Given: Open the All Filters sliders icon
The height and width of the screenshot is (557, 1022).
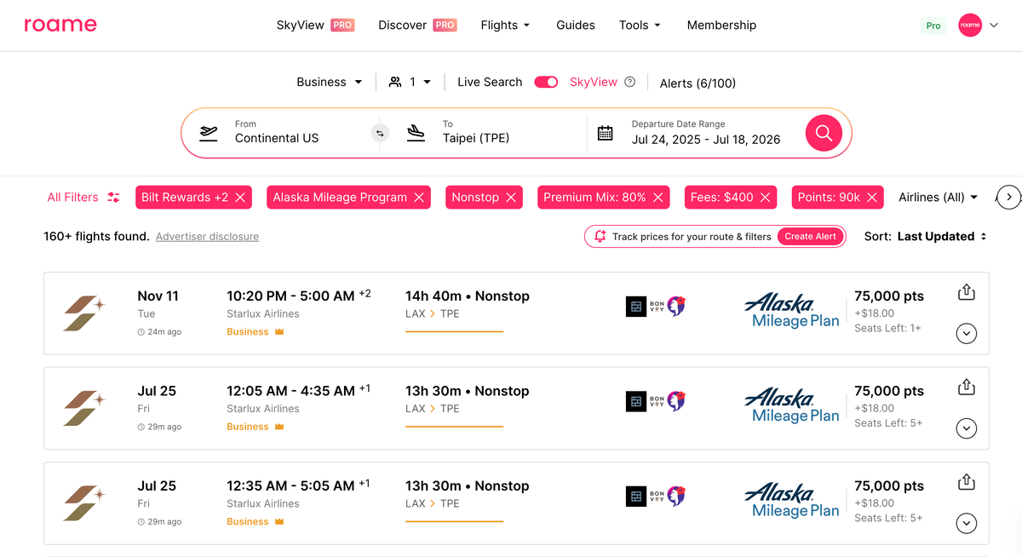Looking at the screenshot, I should [113, 198].
